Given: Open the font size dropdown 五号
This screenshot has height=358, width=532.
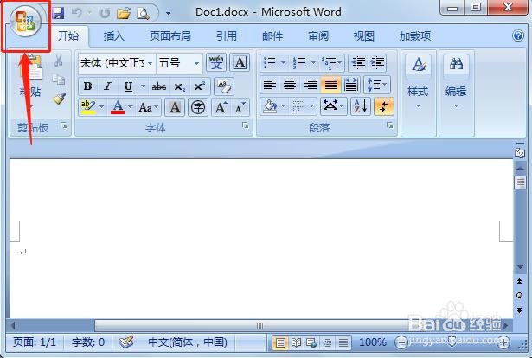Looking at the screenshot, I should point(179,63).
